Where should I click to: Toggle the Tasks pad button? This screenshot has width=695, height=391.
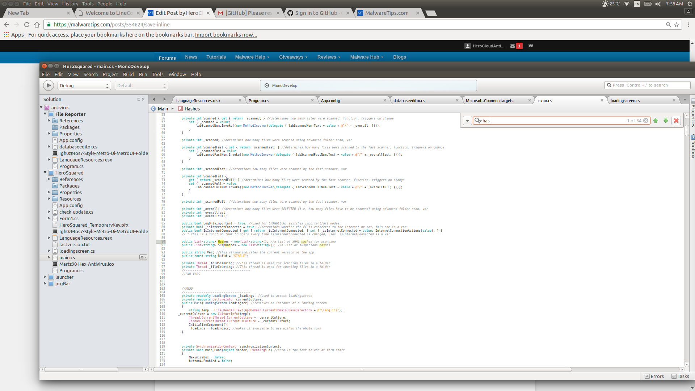point(680,377)
